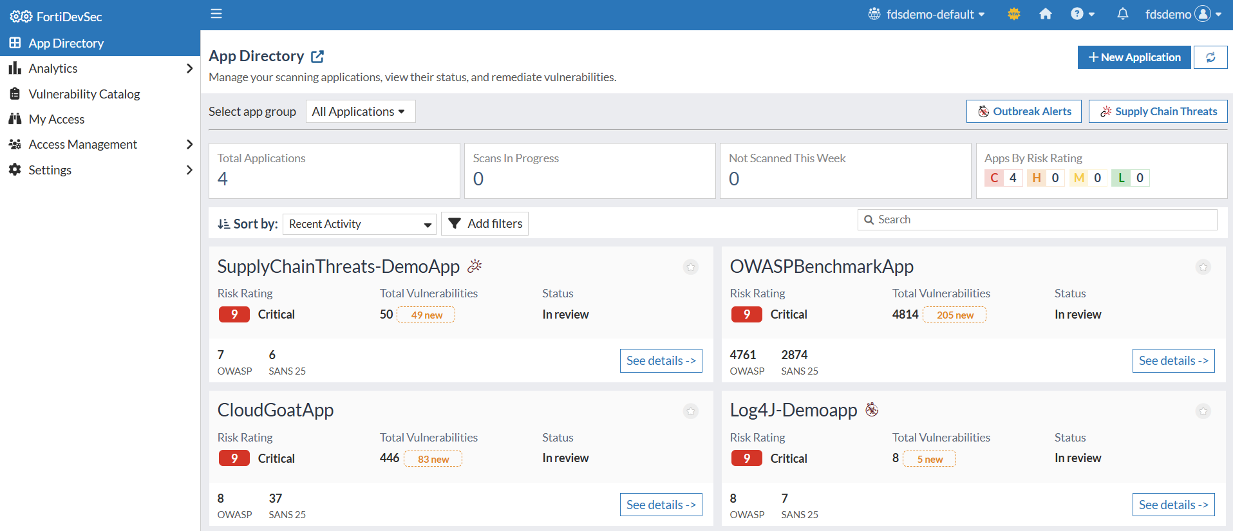Toggle the hamburger menu icon
Image resolution: width=1233 pixels, height=531 pixels.
(x=216, y=14)
